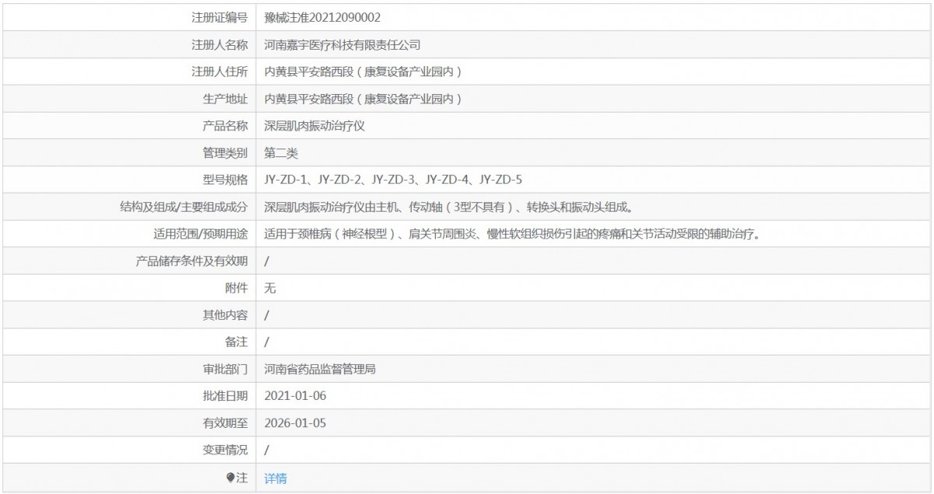Select approval authority 河南省药品监督管理局

pos(321,370)
